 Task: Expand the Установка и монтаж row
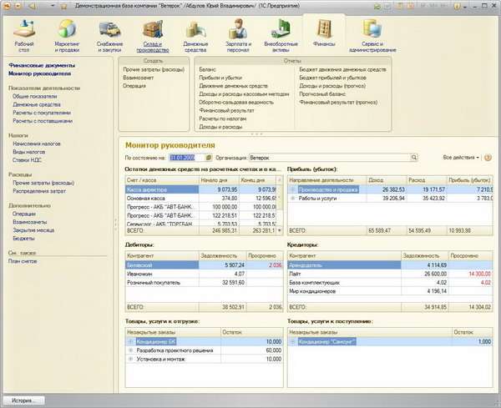point(130,359)
